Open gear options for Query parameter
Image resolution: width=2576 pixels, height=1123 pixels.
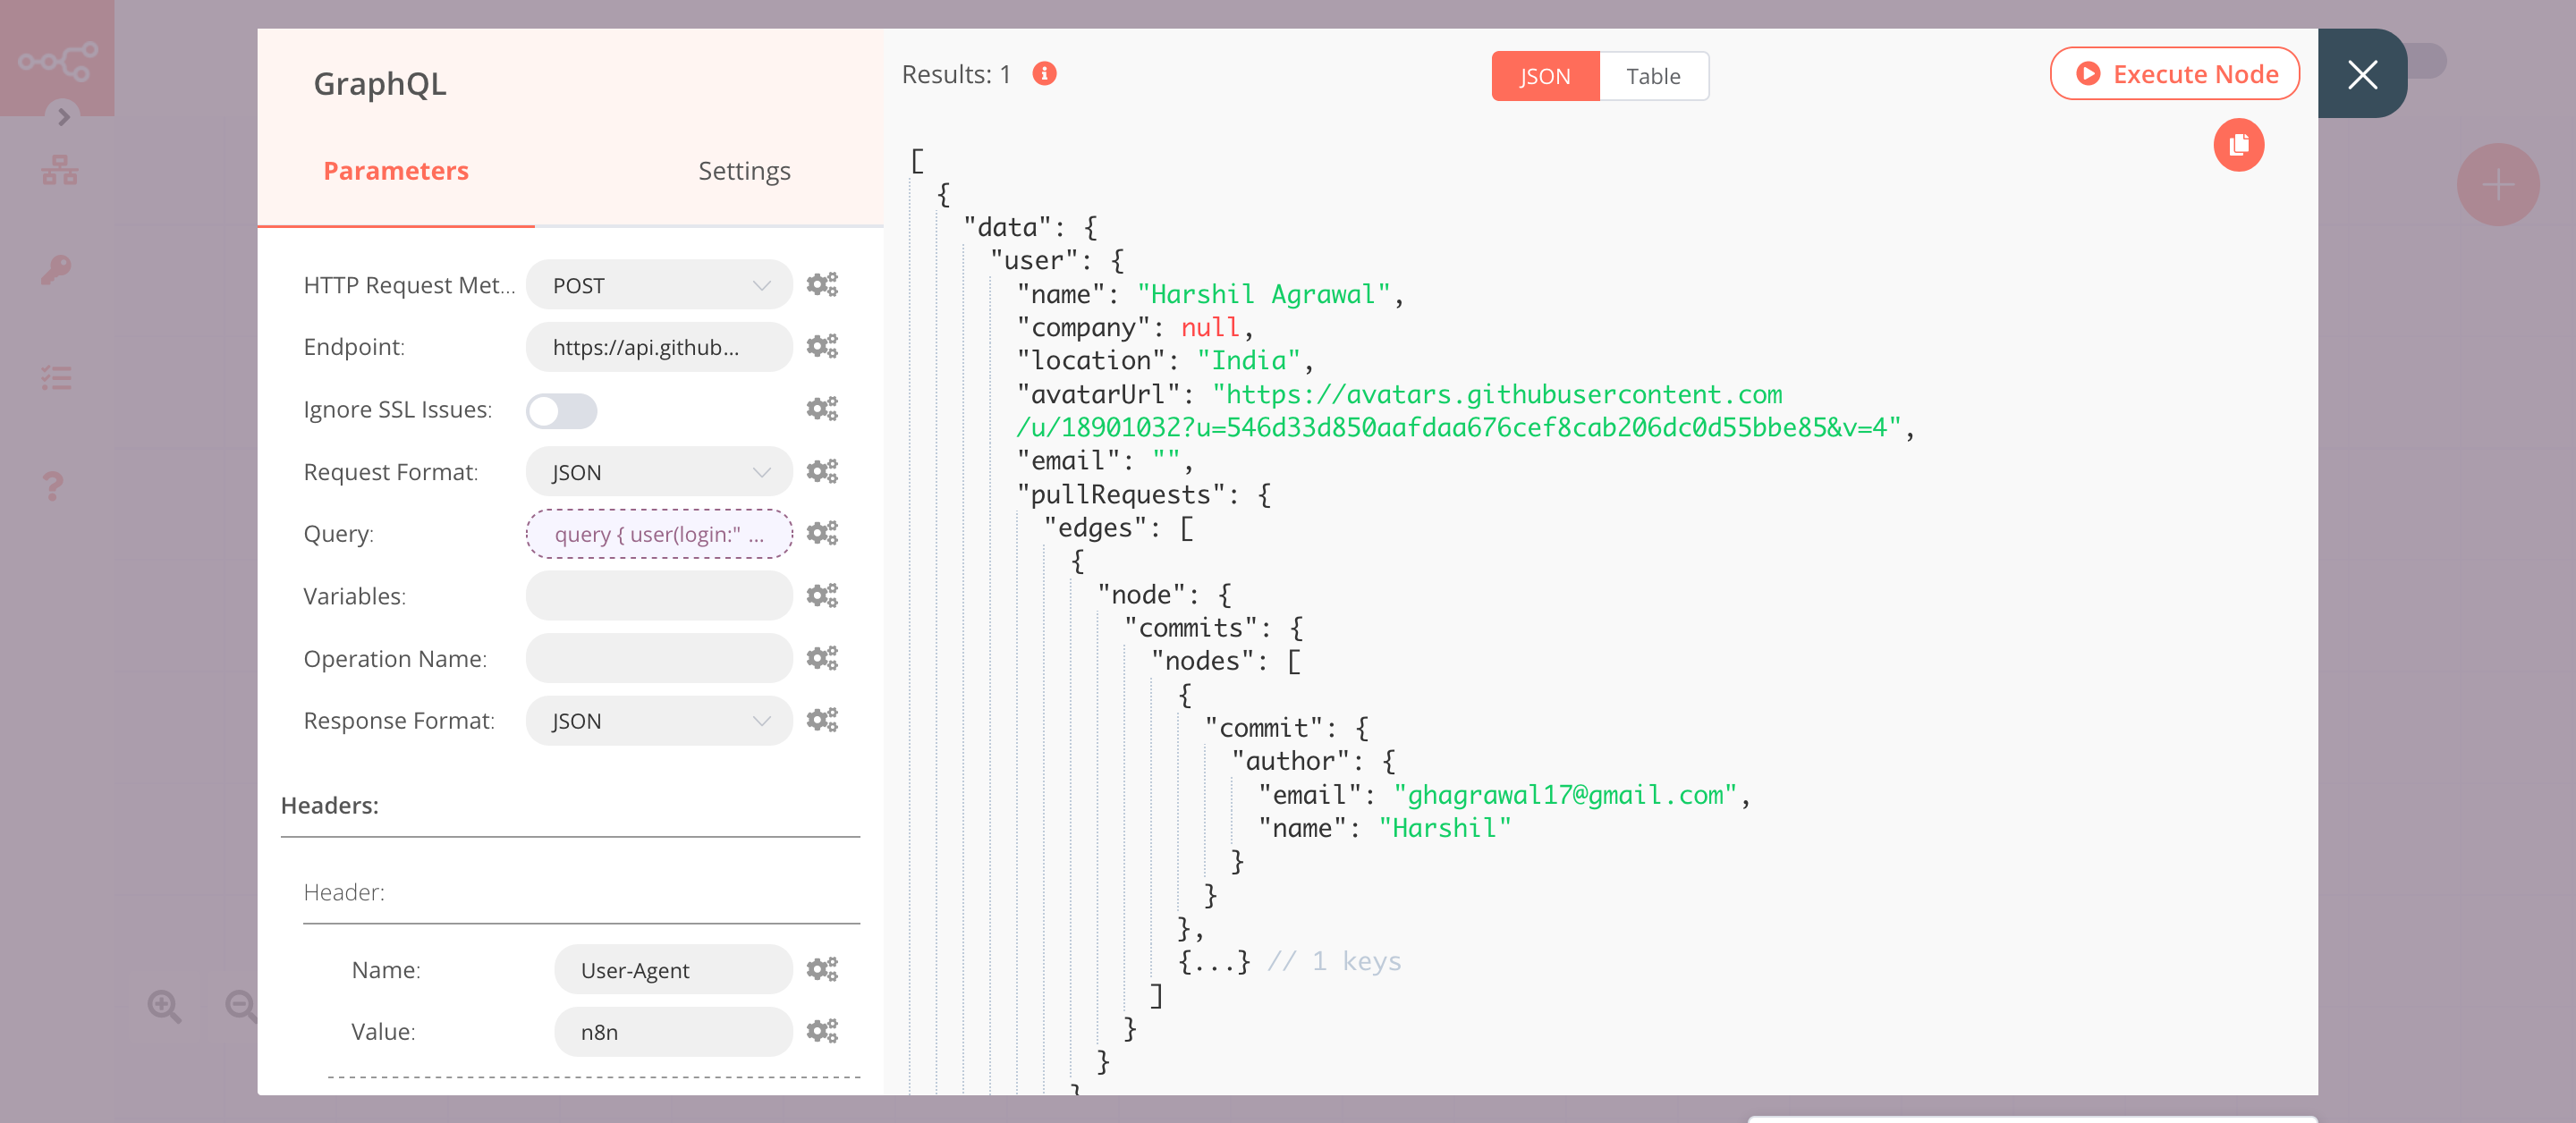[x=822, y=533]
